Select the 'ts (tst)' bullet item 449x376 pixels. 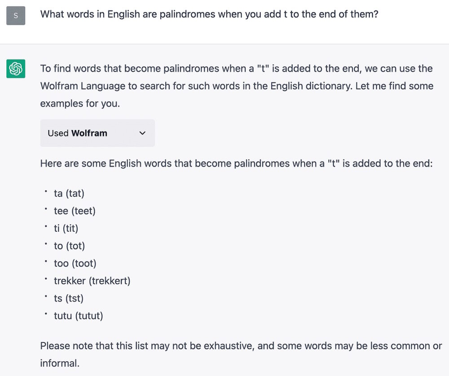(69, 298)
